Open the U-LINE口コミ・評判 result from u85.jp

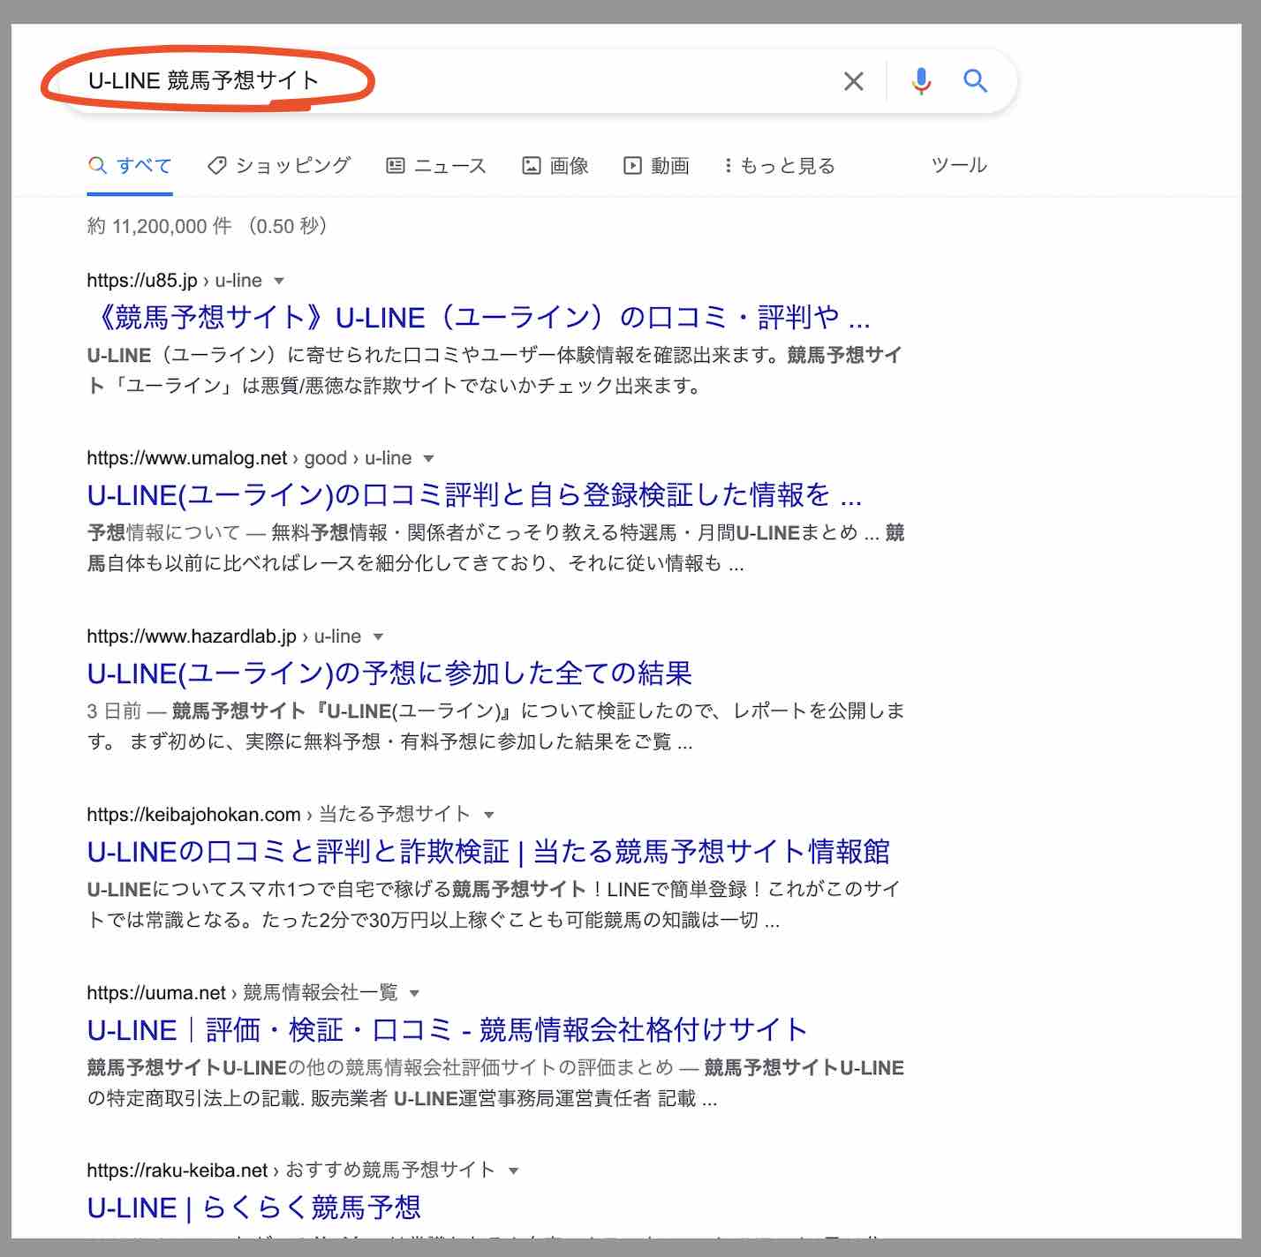click(481, 318)
